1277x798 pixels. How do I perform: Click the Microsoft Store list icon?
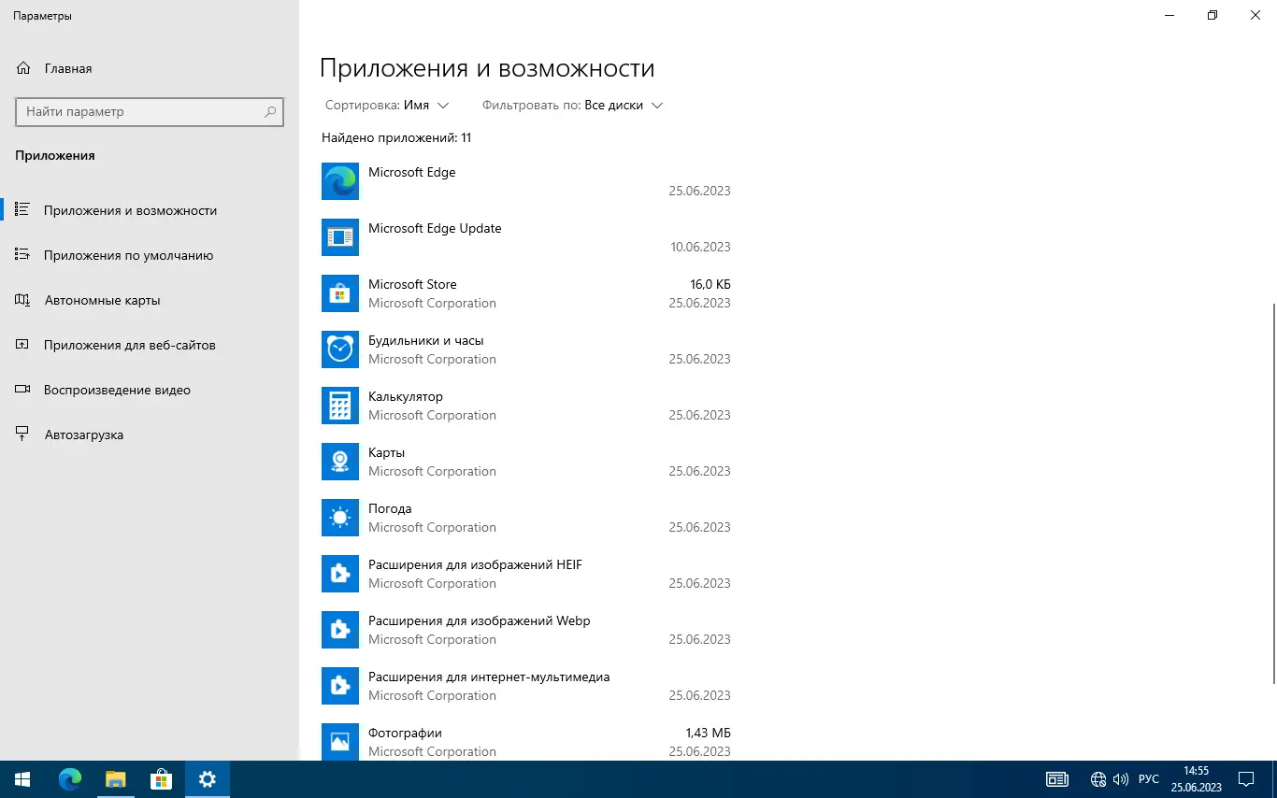pos(340,293)
